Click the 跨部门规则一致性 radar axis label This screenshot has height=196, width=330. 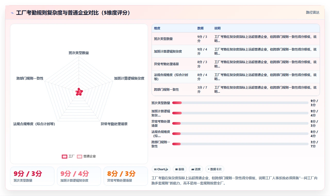tap(30, 78)
